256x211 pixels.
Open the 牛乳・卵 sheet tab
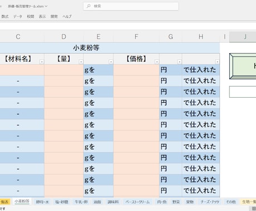coord(81,202)
